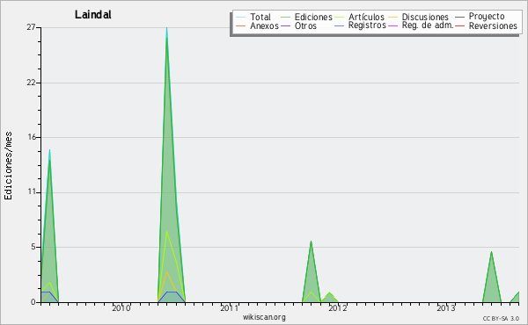The width and height of the screenshot is (528, 325).
Task: Click the "Ediciones/mes" axis title
Action: pyautogui.click(x=8, y=166)
